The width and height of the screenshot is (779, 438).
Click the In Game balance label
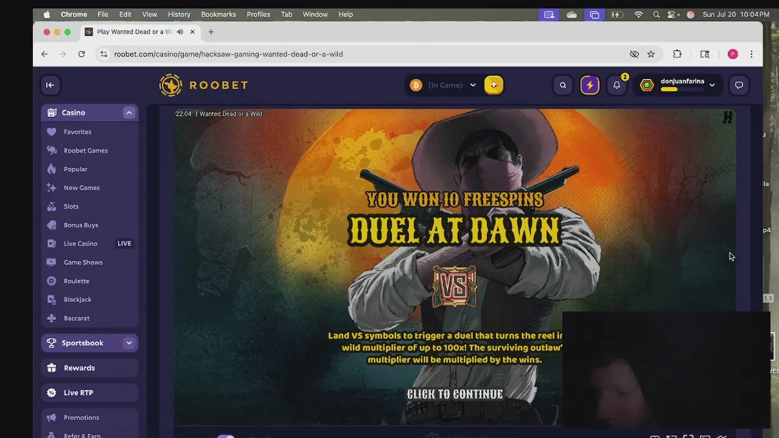click(x=445, y=85)
